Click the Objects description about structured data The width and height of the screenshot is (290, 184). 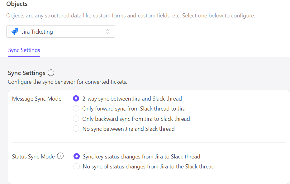[131, 16]
